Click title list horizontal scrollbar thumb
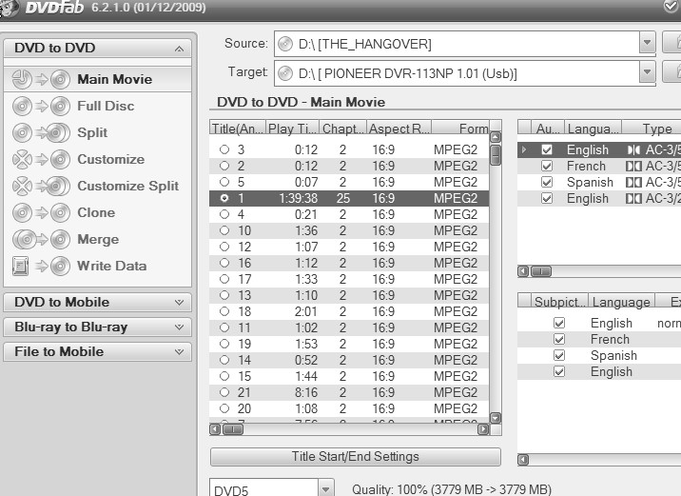 click(233, 429)
